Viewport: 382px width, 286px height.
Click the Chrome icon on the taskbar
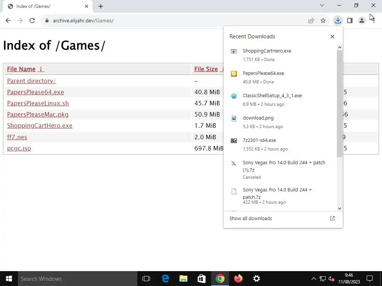[x=220, y=279]
